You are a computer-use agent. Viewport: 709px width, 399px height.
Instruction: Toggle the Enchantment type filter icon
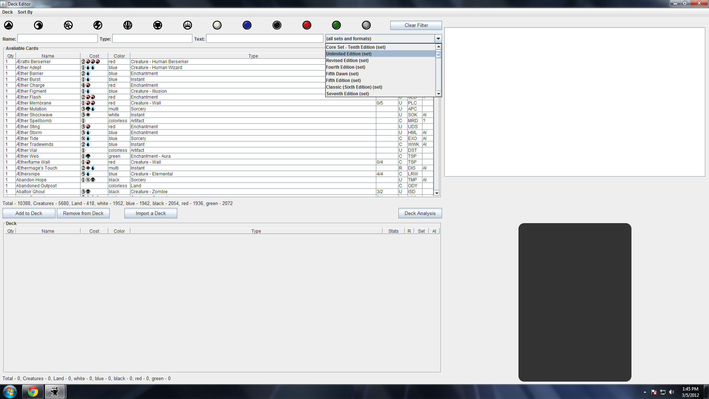click(188, 25)
